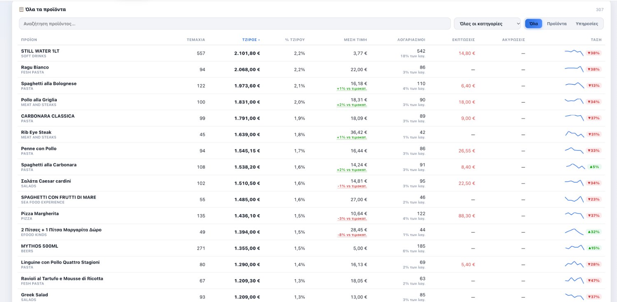Click the Spaghetti alla Carbonara ▲5% trend badge
617x302 pixels.
click(594, 167)
